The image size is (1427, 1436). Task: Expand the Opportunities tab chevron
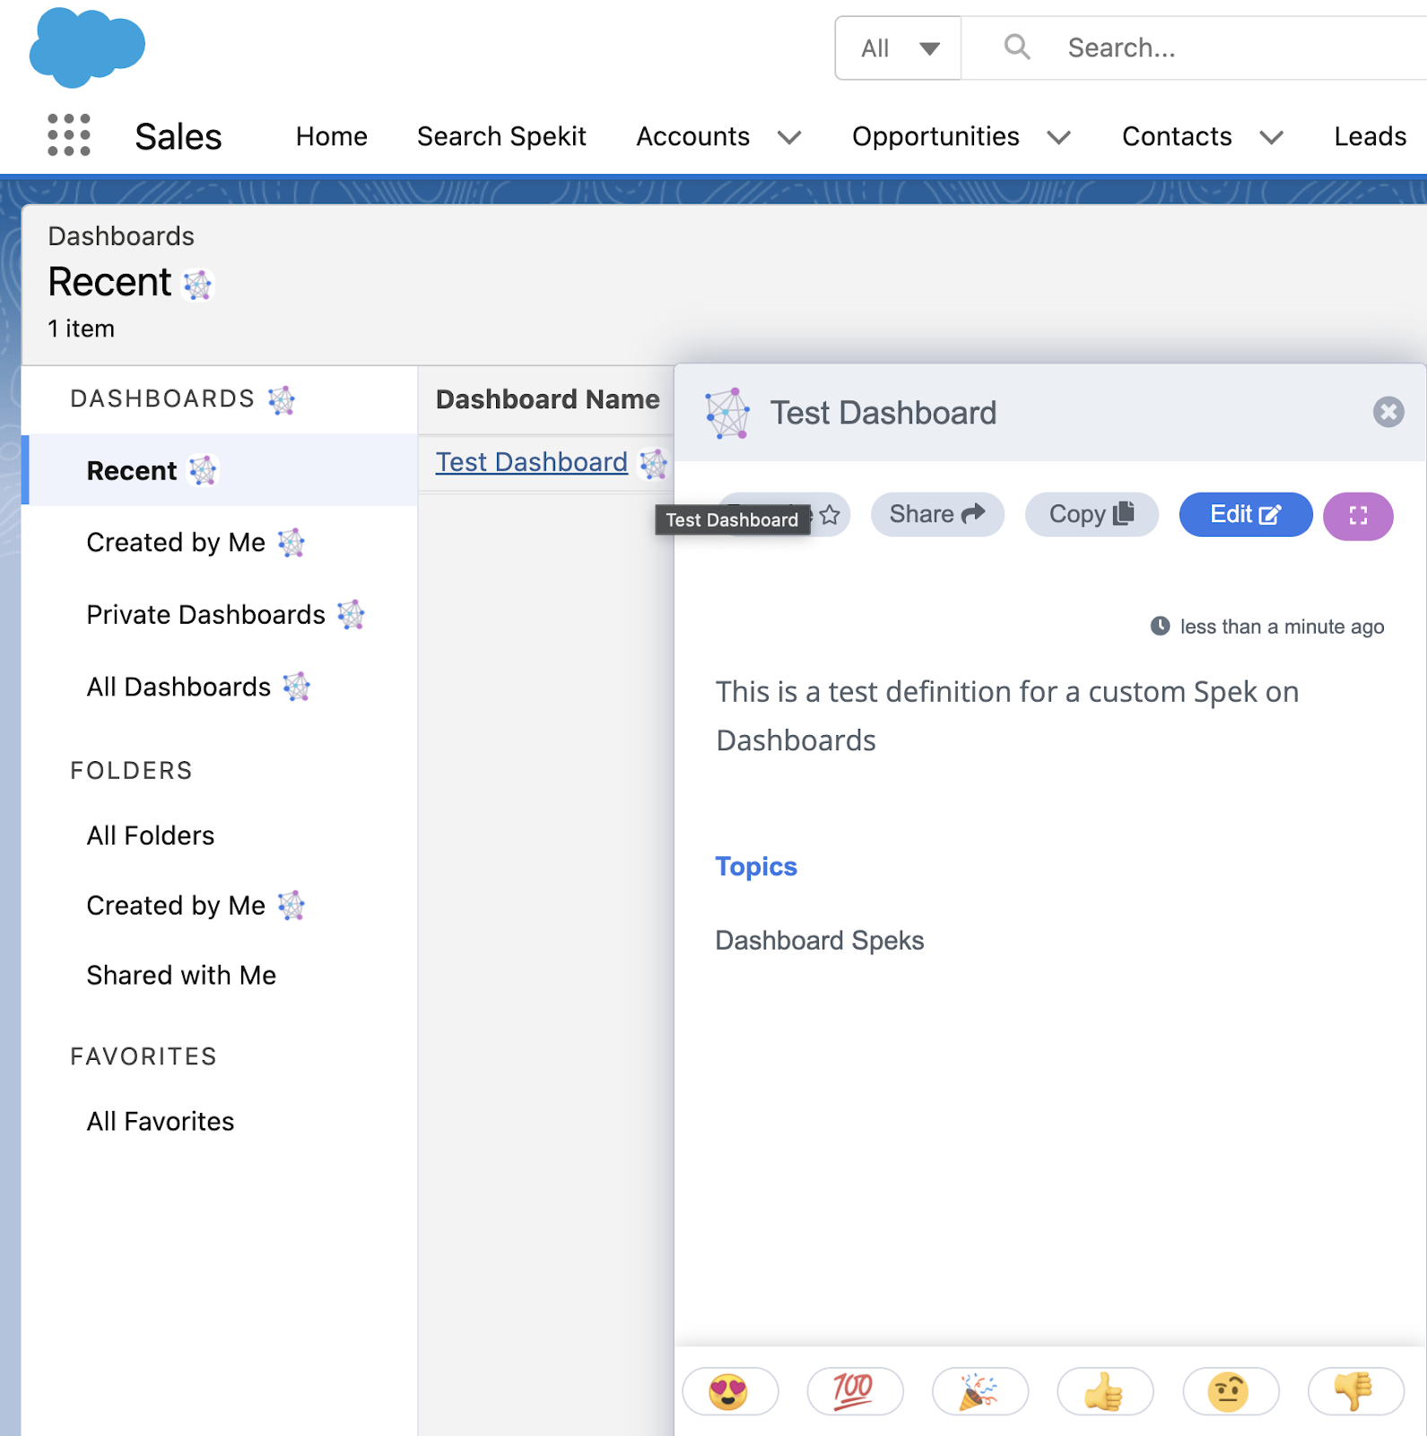tap(1059, 137)
